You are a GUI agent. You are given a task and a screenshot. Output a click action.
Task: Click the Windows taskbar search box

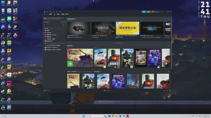click(x=95, y=116)
